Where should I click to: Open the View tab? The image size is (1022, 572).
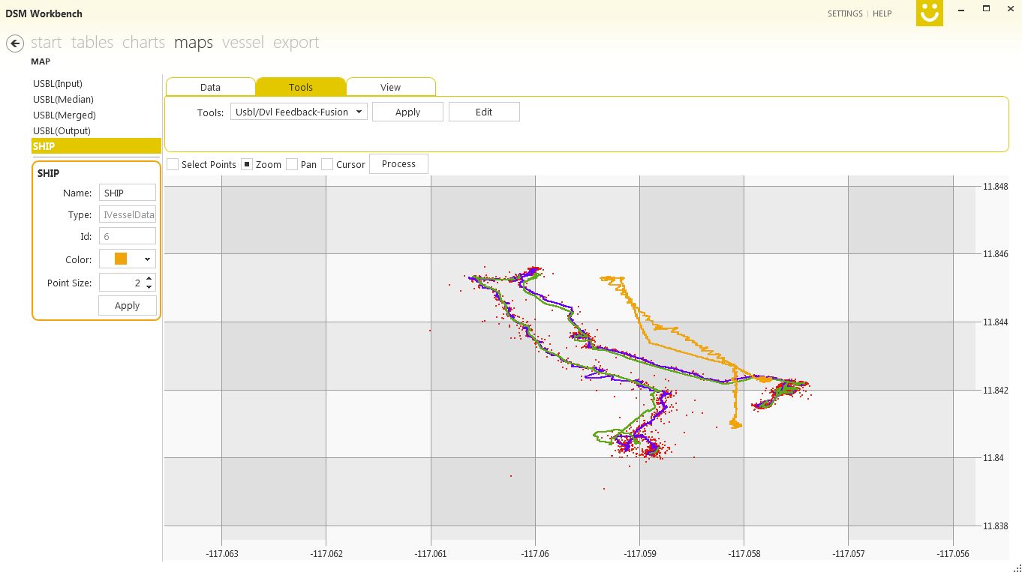pyautogui.click(x=390, y=87)
